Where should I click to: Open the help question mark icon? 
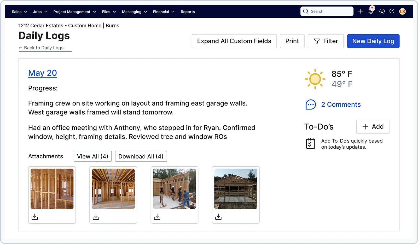pyautogui.click(x=392, y=11)
